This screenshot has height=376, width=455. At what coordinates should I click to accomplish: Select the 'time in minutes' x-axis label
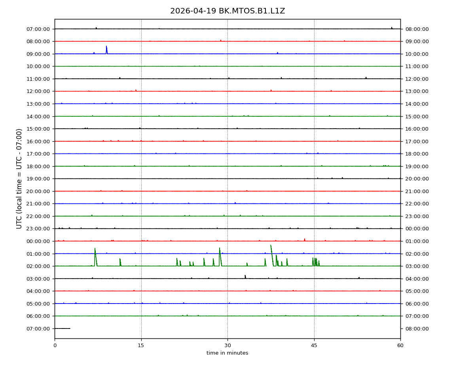(227, 353)
